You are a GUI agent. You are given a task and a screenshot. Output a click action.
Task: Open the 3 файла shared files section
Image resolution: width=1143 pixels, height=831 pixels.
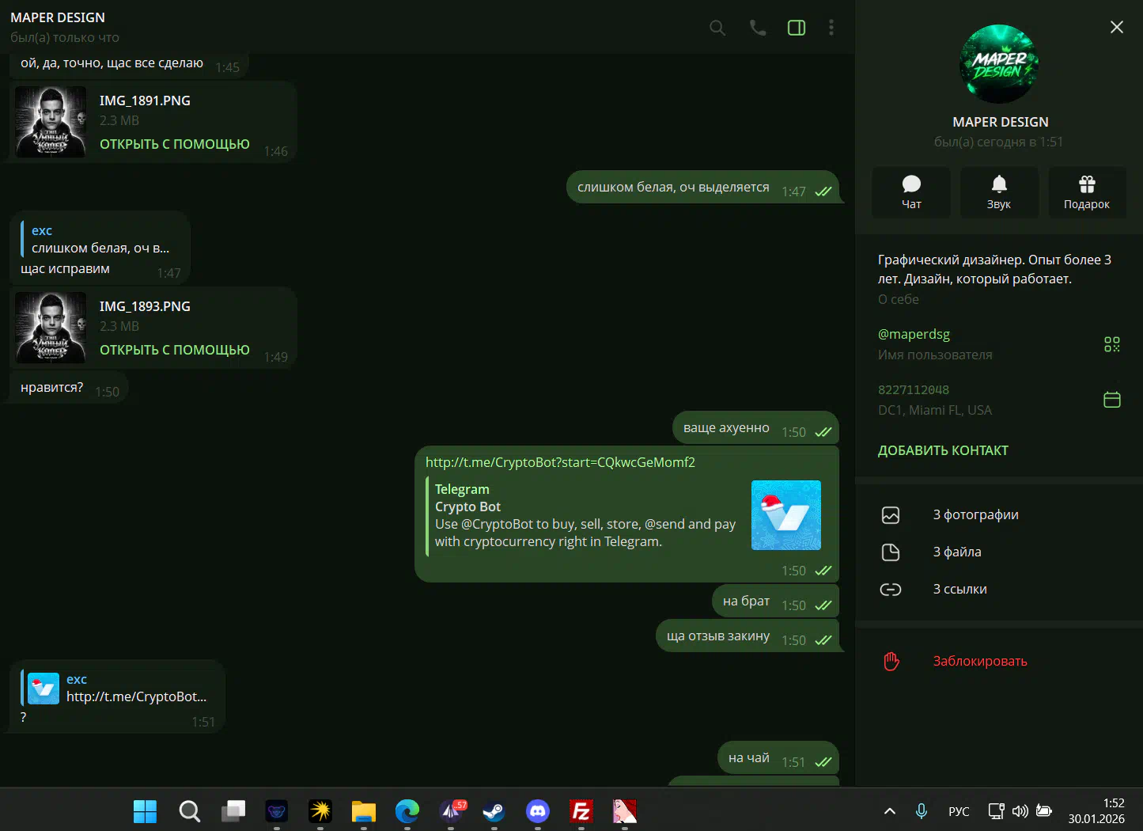tap(956, 552)
